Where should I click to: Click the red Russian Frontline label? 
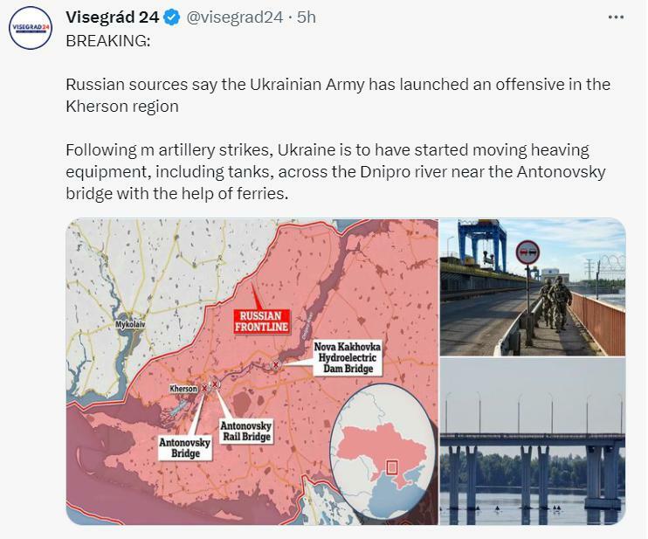pyautogui.click(x=261, y=321)
